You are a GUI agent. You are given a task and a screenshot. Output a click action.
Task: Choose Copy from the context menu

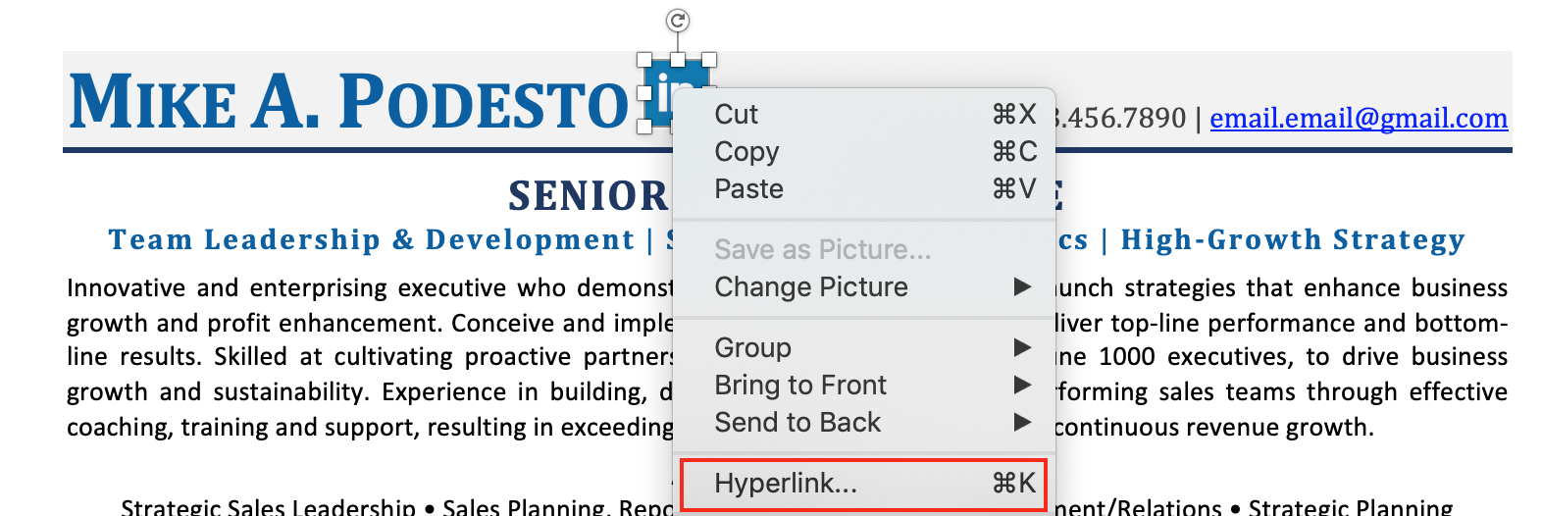click(864, 152)
